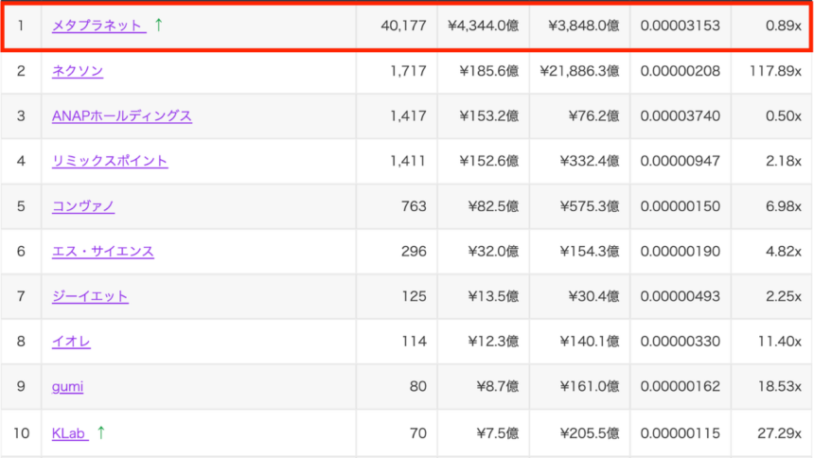Click the 27.29x ratio cell
The width and height of the screenshot is (814, 458).
(x=776, y=432)
